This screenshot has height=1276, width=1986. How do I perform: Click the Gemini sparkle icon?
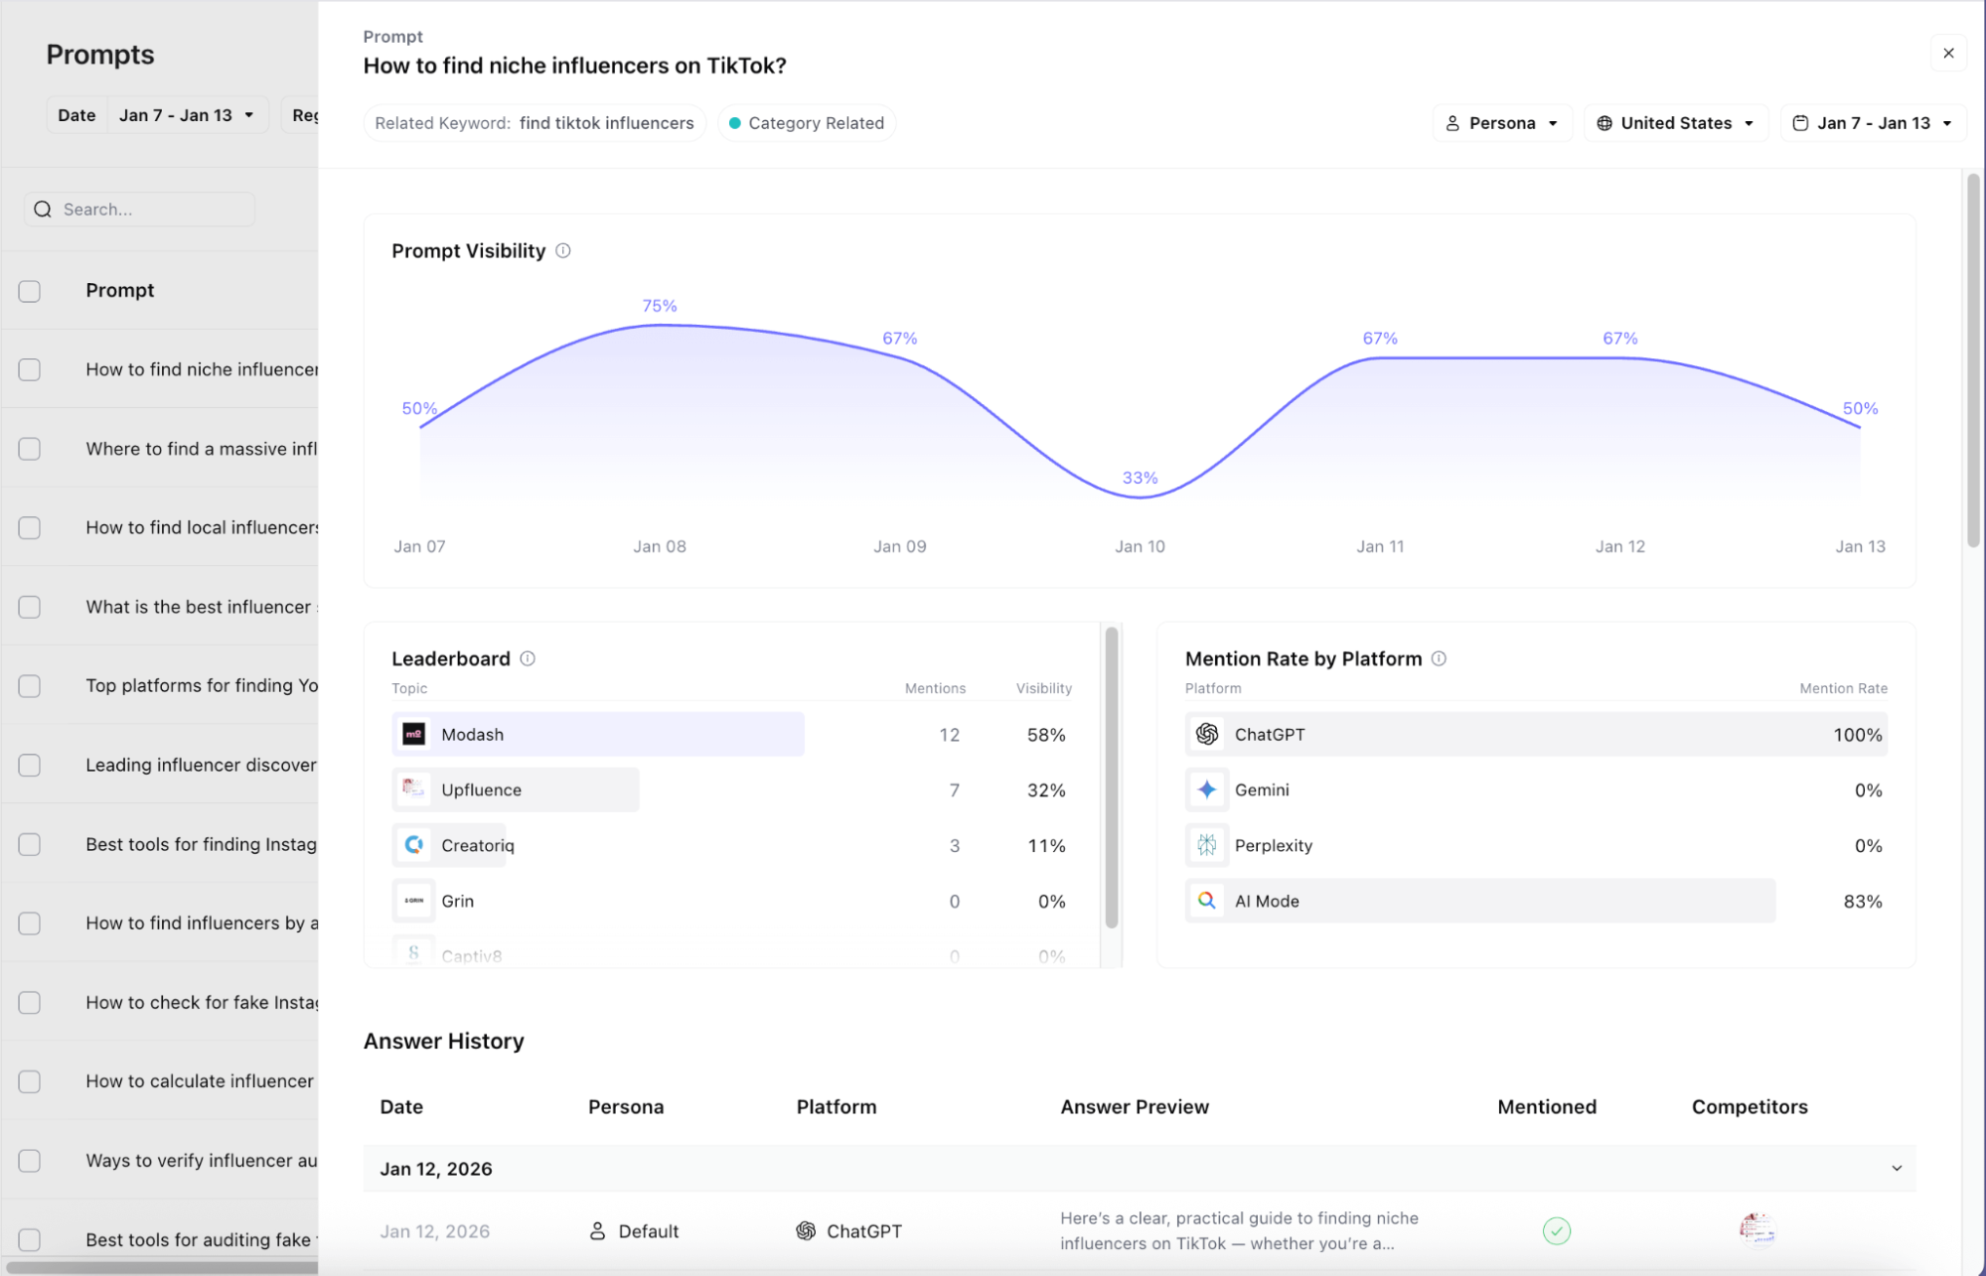[x=1207, y=789]
